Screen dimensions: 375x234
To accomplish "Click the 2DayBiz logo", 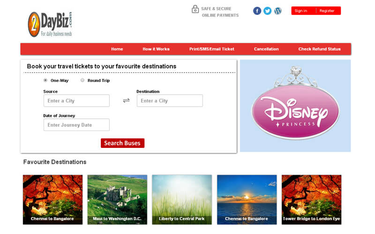I will (50, 24).
